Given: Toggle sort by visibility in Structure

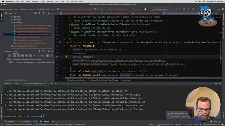Looking at the screenshot, I should pyautogui.click(x=5, y=55).
